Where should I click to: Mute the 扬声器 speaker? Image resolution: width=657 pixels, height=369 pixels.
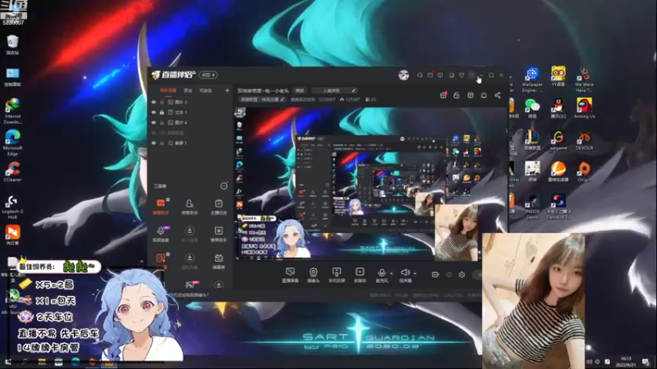click(405, 276)
